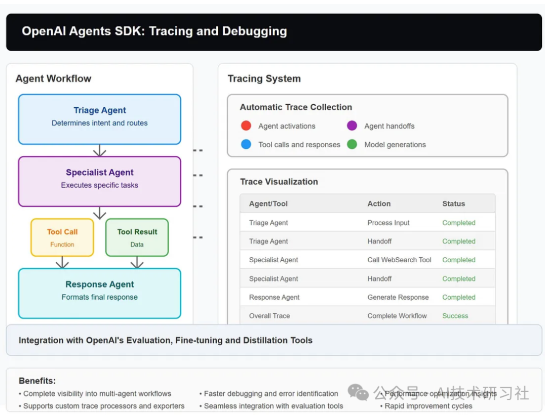
Task: Click the 'Model generations' legend label
Action: pyautogui.click(x=395, y=145)
